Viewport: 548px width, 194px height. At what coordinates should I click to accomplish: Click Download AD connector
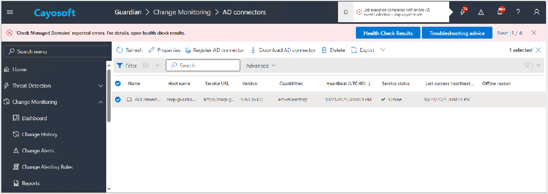click(x=283, y=50)
